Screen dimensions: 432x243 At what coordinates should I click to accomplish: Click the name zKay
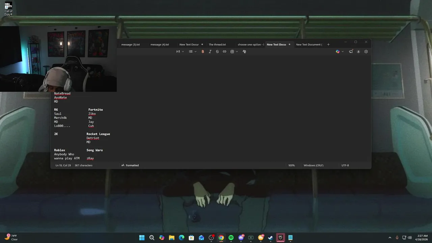90,158
